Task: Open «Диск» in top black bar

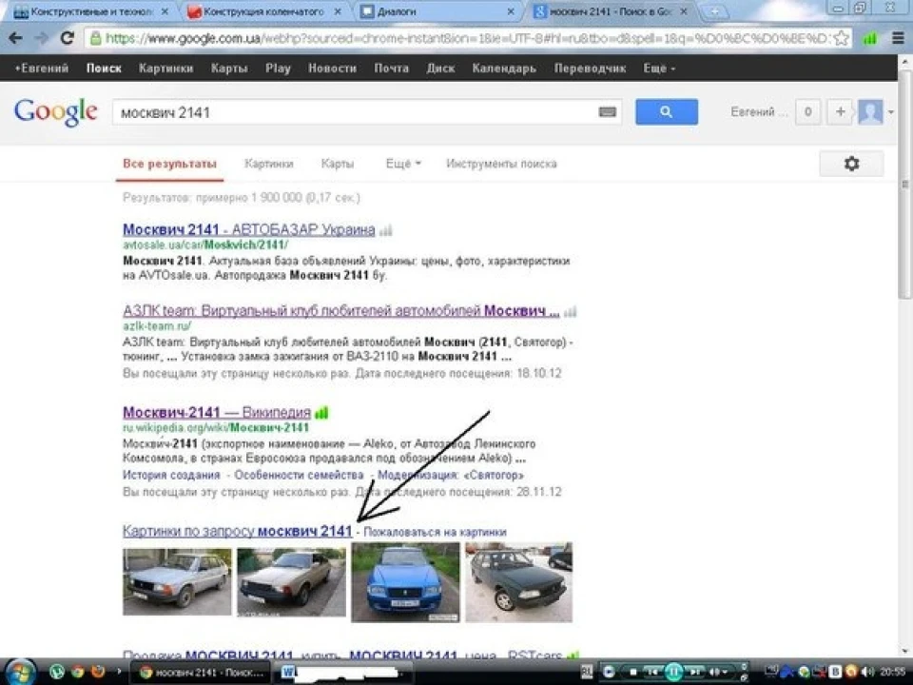Action: tap(440, 68)
